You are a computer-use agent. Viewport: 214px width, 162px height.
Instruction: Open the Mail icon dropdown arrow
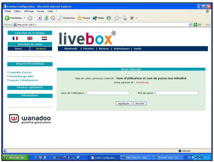(120, 18)
